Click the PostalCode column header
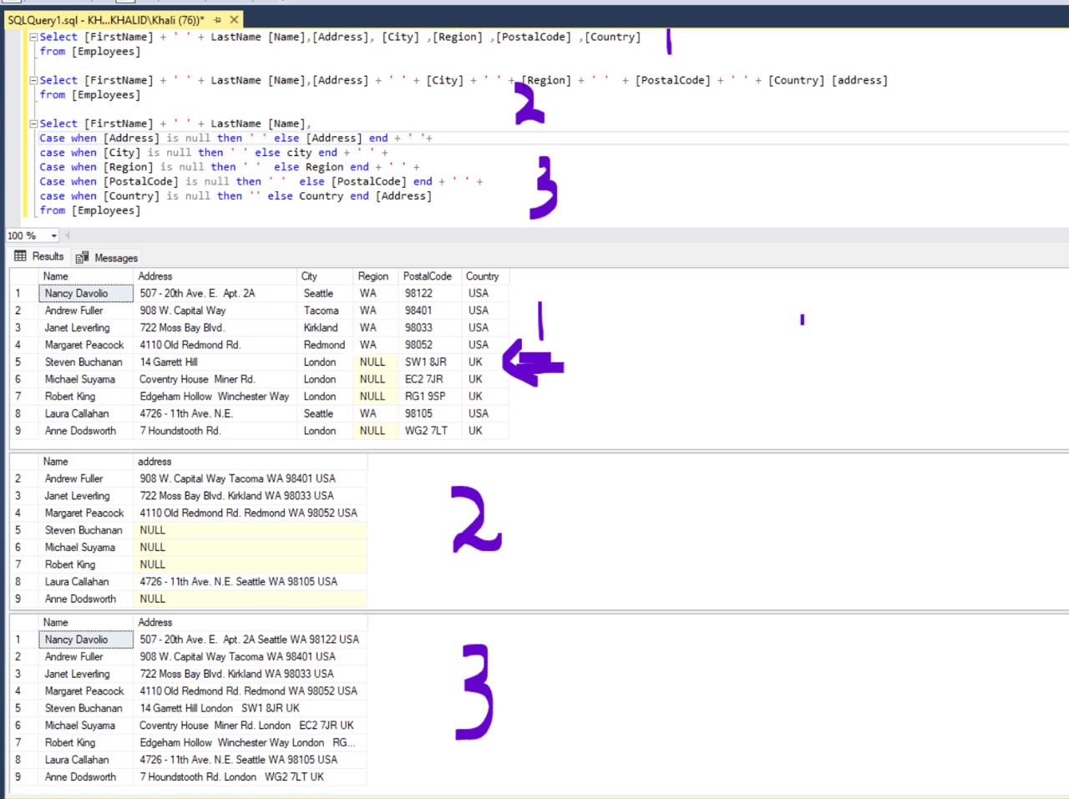This screenshot has height=799, width=1069. pos(428,276)
